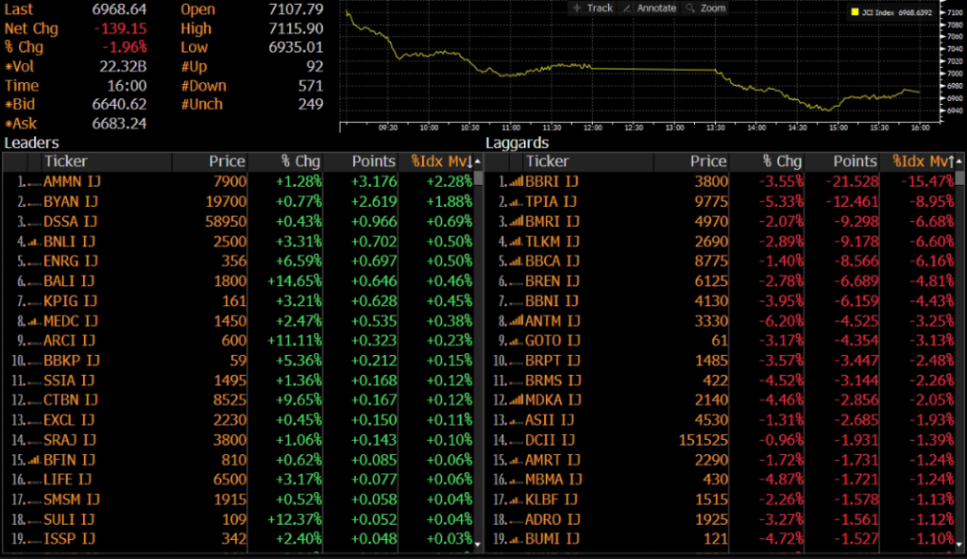
Task: Select ISSP IJ ticker row
Action: [x=69, y=539]
